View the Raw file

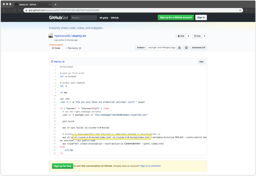point(201,62)
